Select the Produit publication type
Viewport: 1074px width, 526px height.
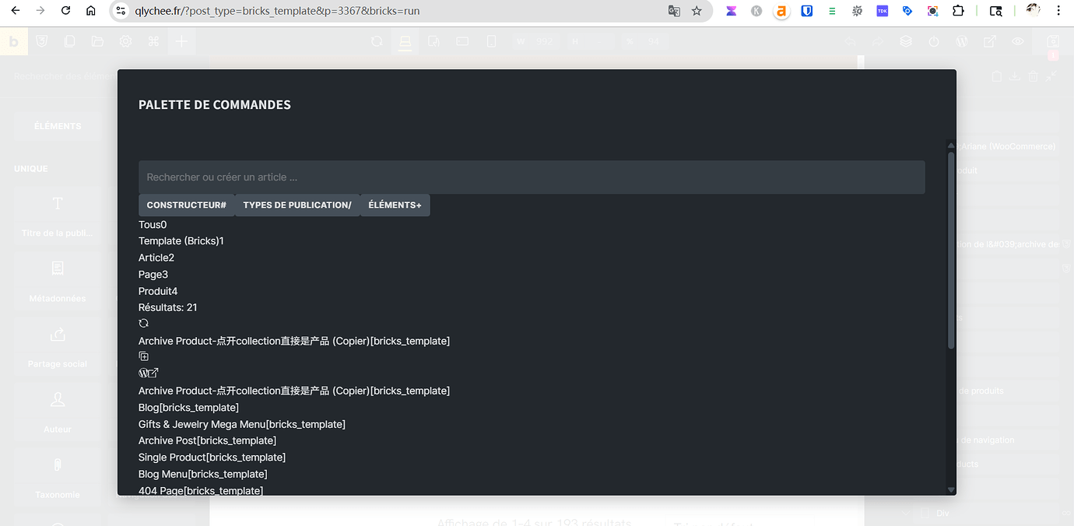tap(158, 290)
